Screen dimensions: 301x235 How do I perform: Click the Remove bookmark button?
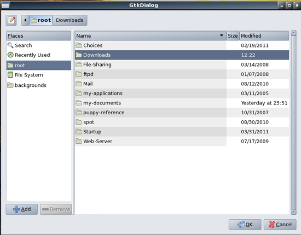pyautogui.click(x=56, y=209)
